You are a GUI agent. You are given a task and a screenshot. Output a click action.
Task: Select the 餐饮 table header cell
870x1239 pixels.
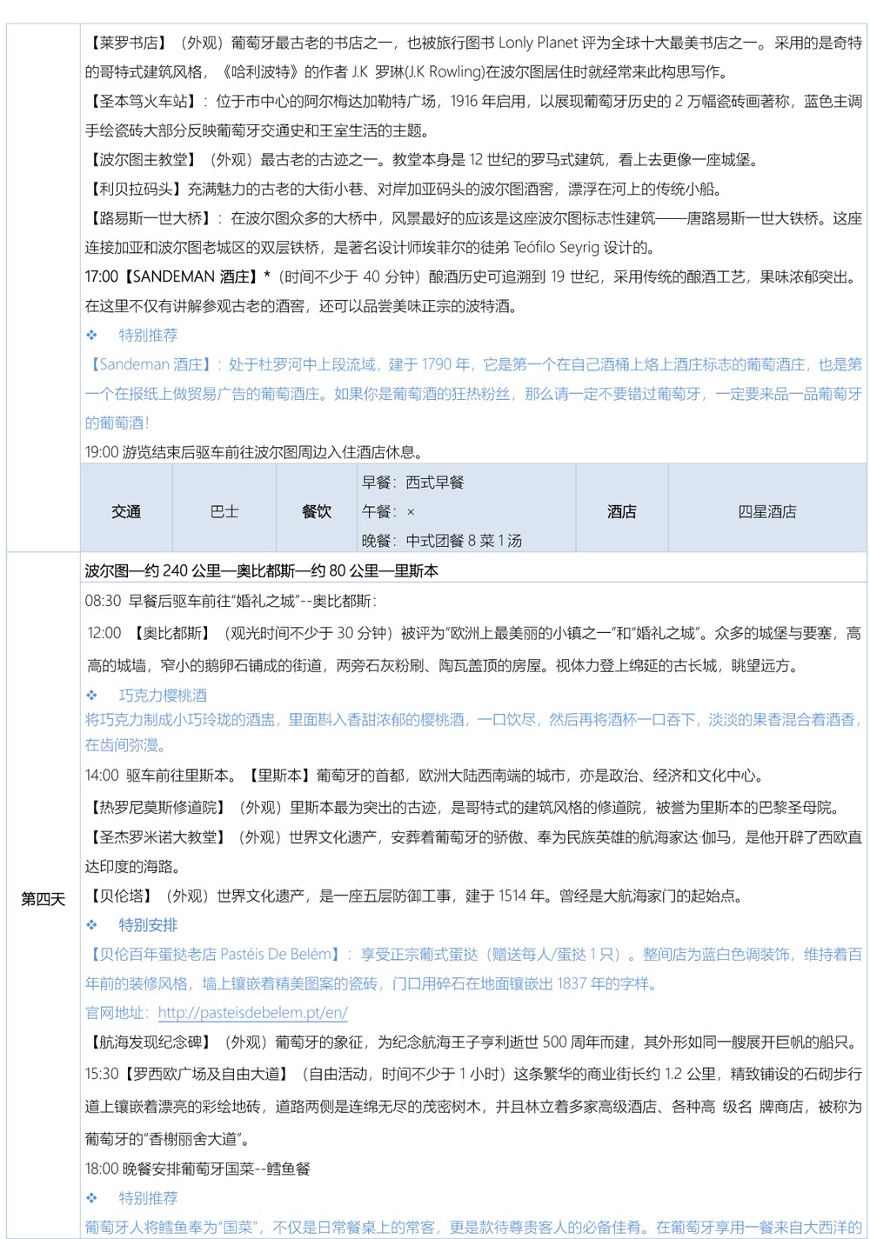(x=317, y=512)
